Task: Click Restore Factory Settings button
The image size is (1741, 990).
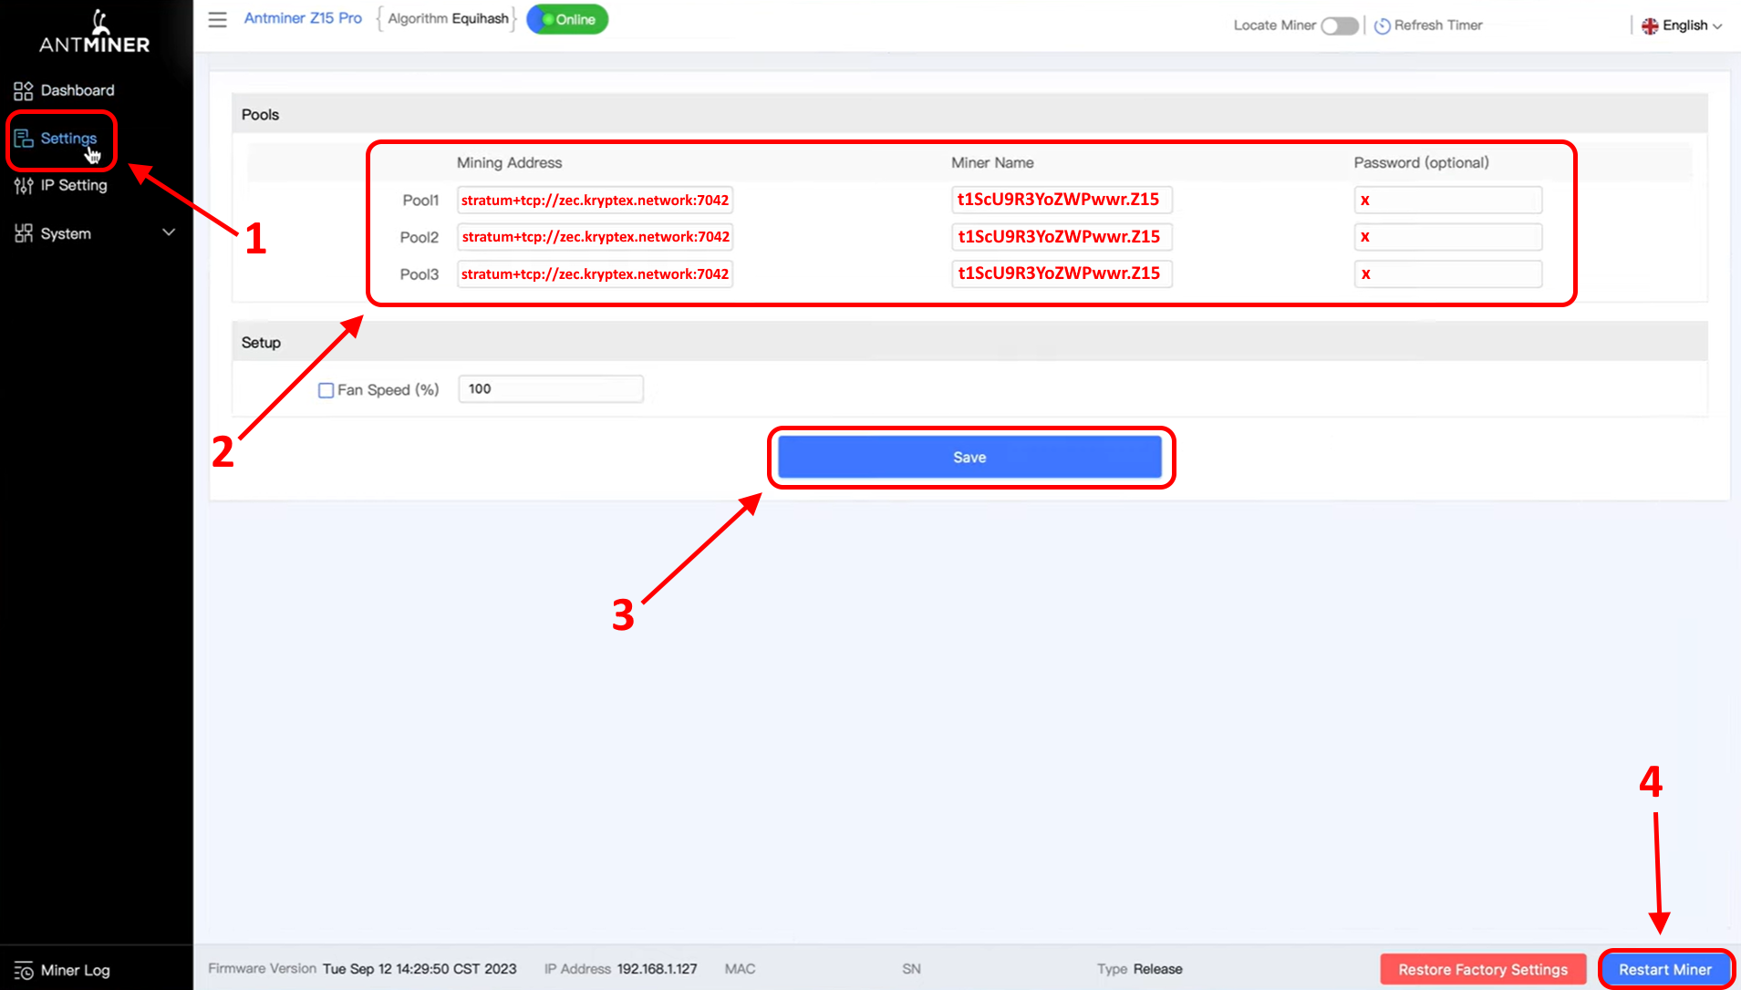Action: click(x=1482, y=969)
